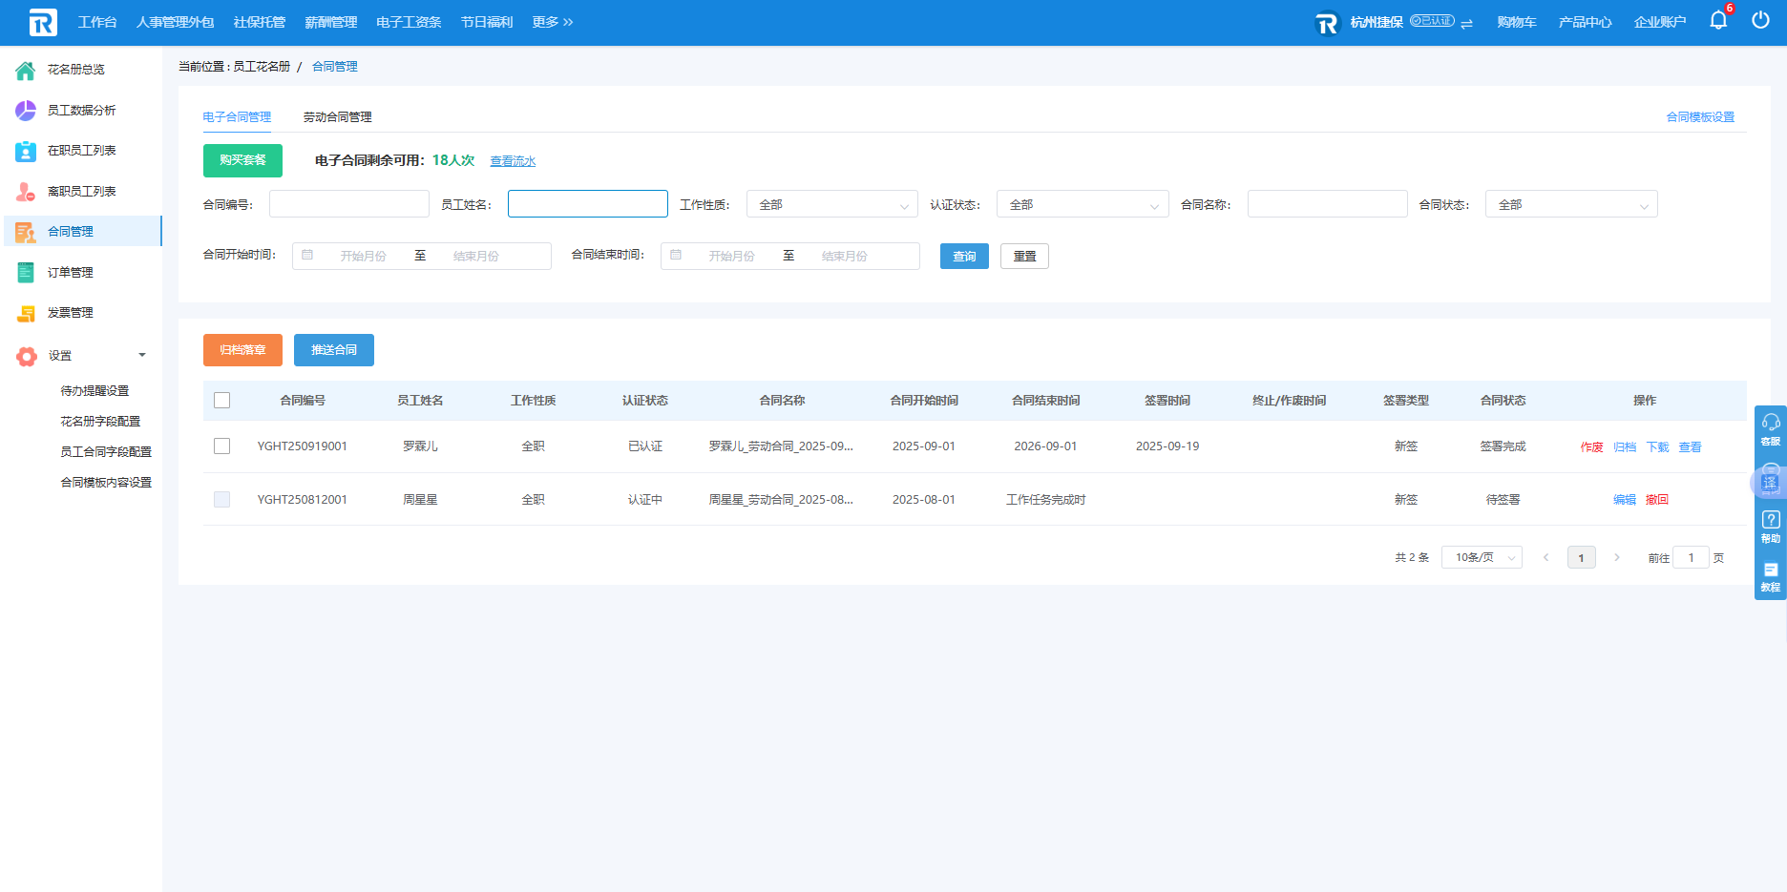Image resolution: width=1787 pixels, height=892 pixels.
Task: Open the 薪酬管理 top menu
Action: (330, 22)
